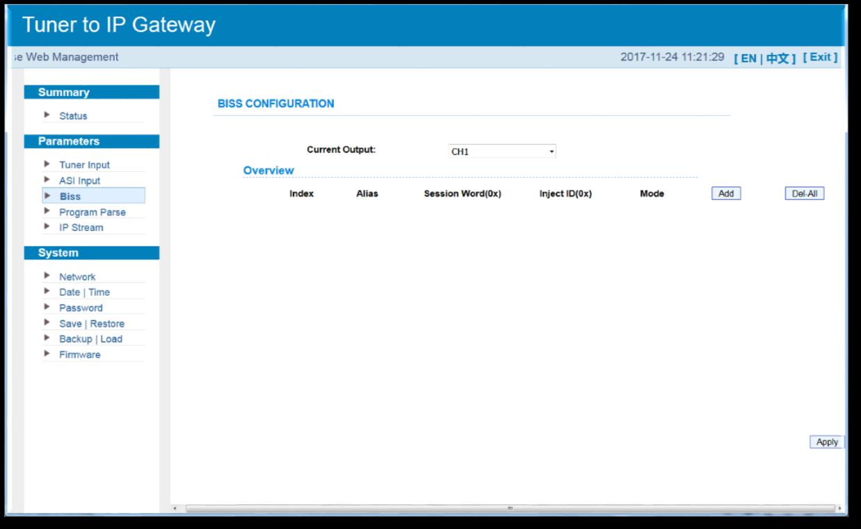Click the Alias column header
The width and height of the screenshot is (861, 529).
pos(367,194)
